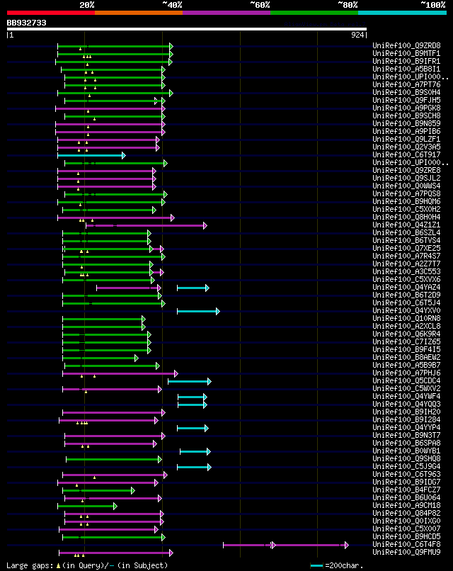Click the '=200char.' scale legend

point(344,565)
